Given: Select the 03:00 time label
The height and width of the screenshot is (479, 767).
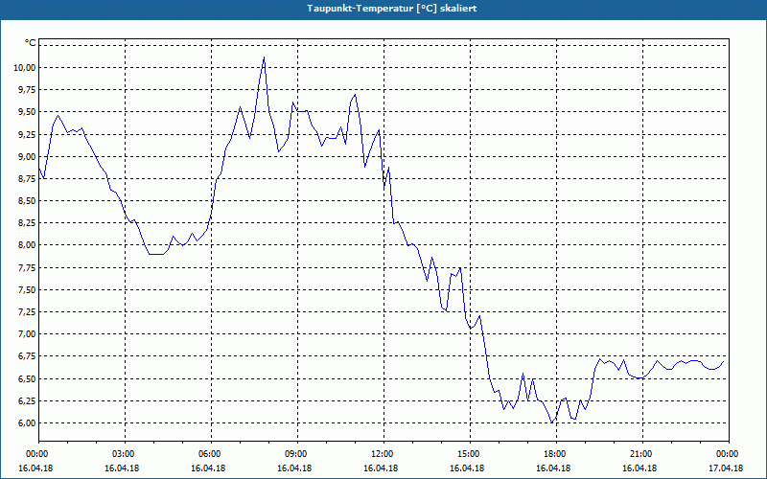Looking at the screenshot, I should pyautogui.click(x=126, y=454).
